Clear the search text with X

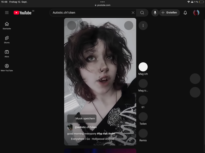point(133,12)
